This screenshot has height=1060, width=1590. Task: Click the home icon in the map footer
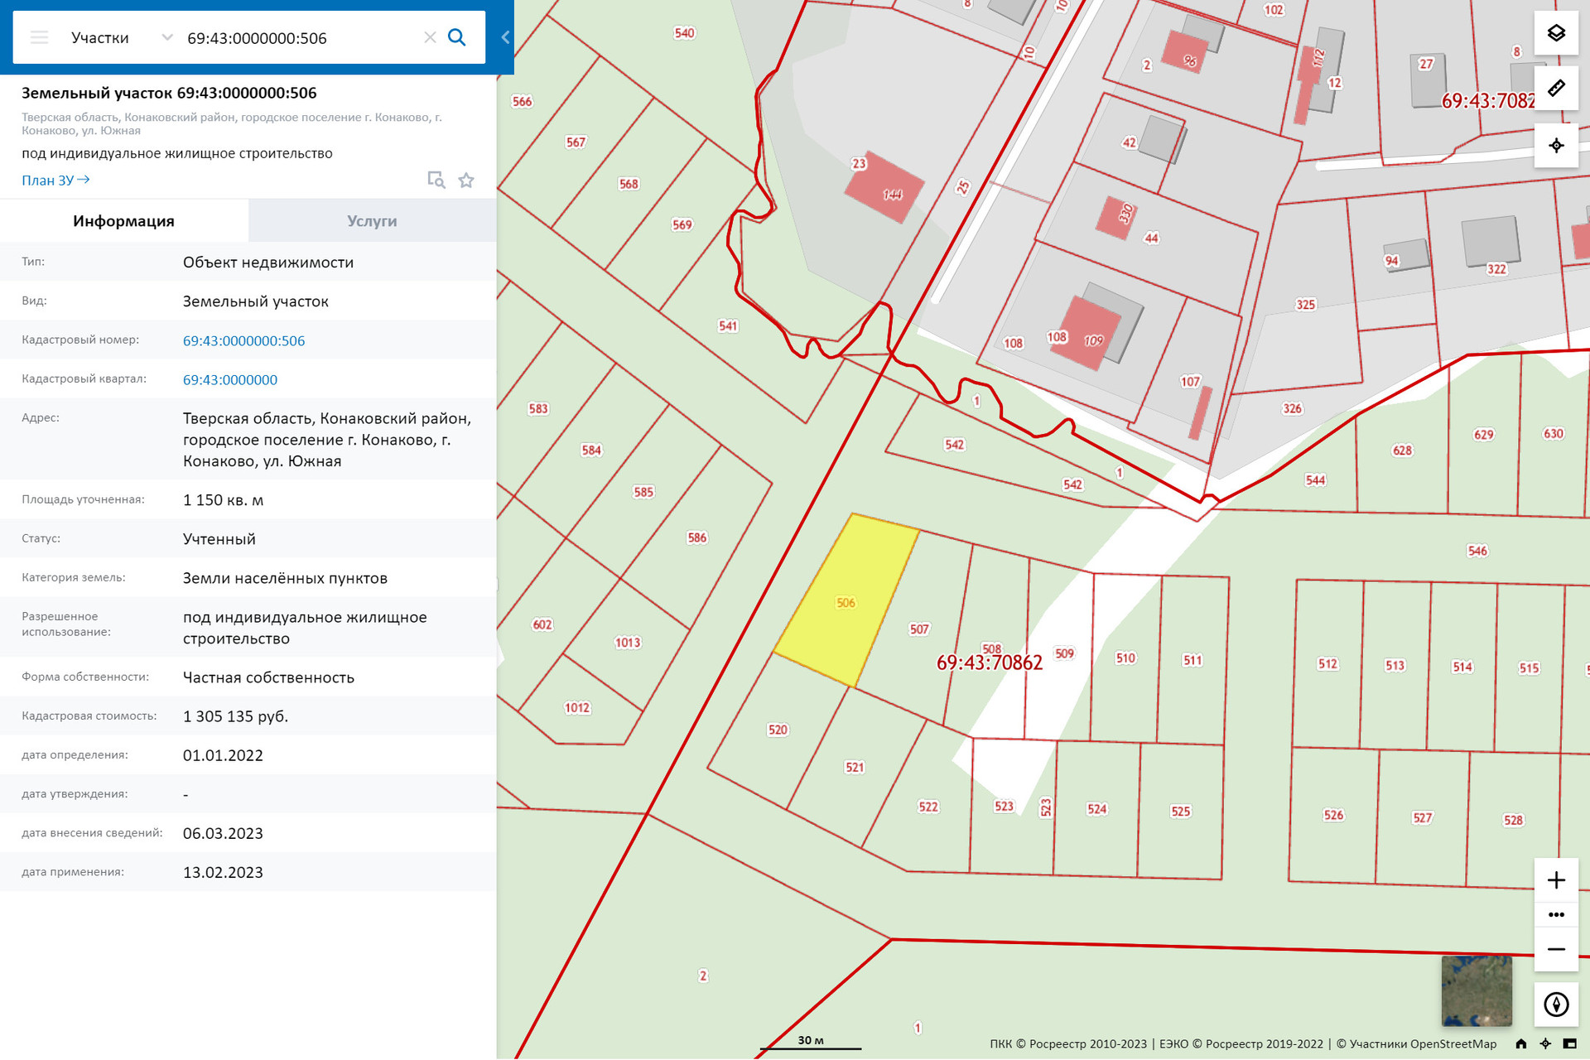1520,1044
